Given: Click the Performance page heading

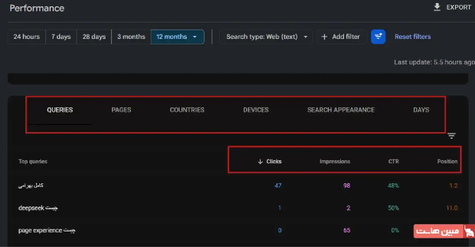Looking at the screenshot, I should coord(37,8).
